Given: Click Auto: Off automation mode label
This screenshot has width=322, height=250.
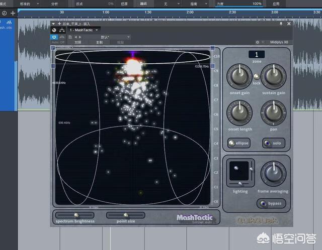Looking at the screenshot, I should click(58, 42).
